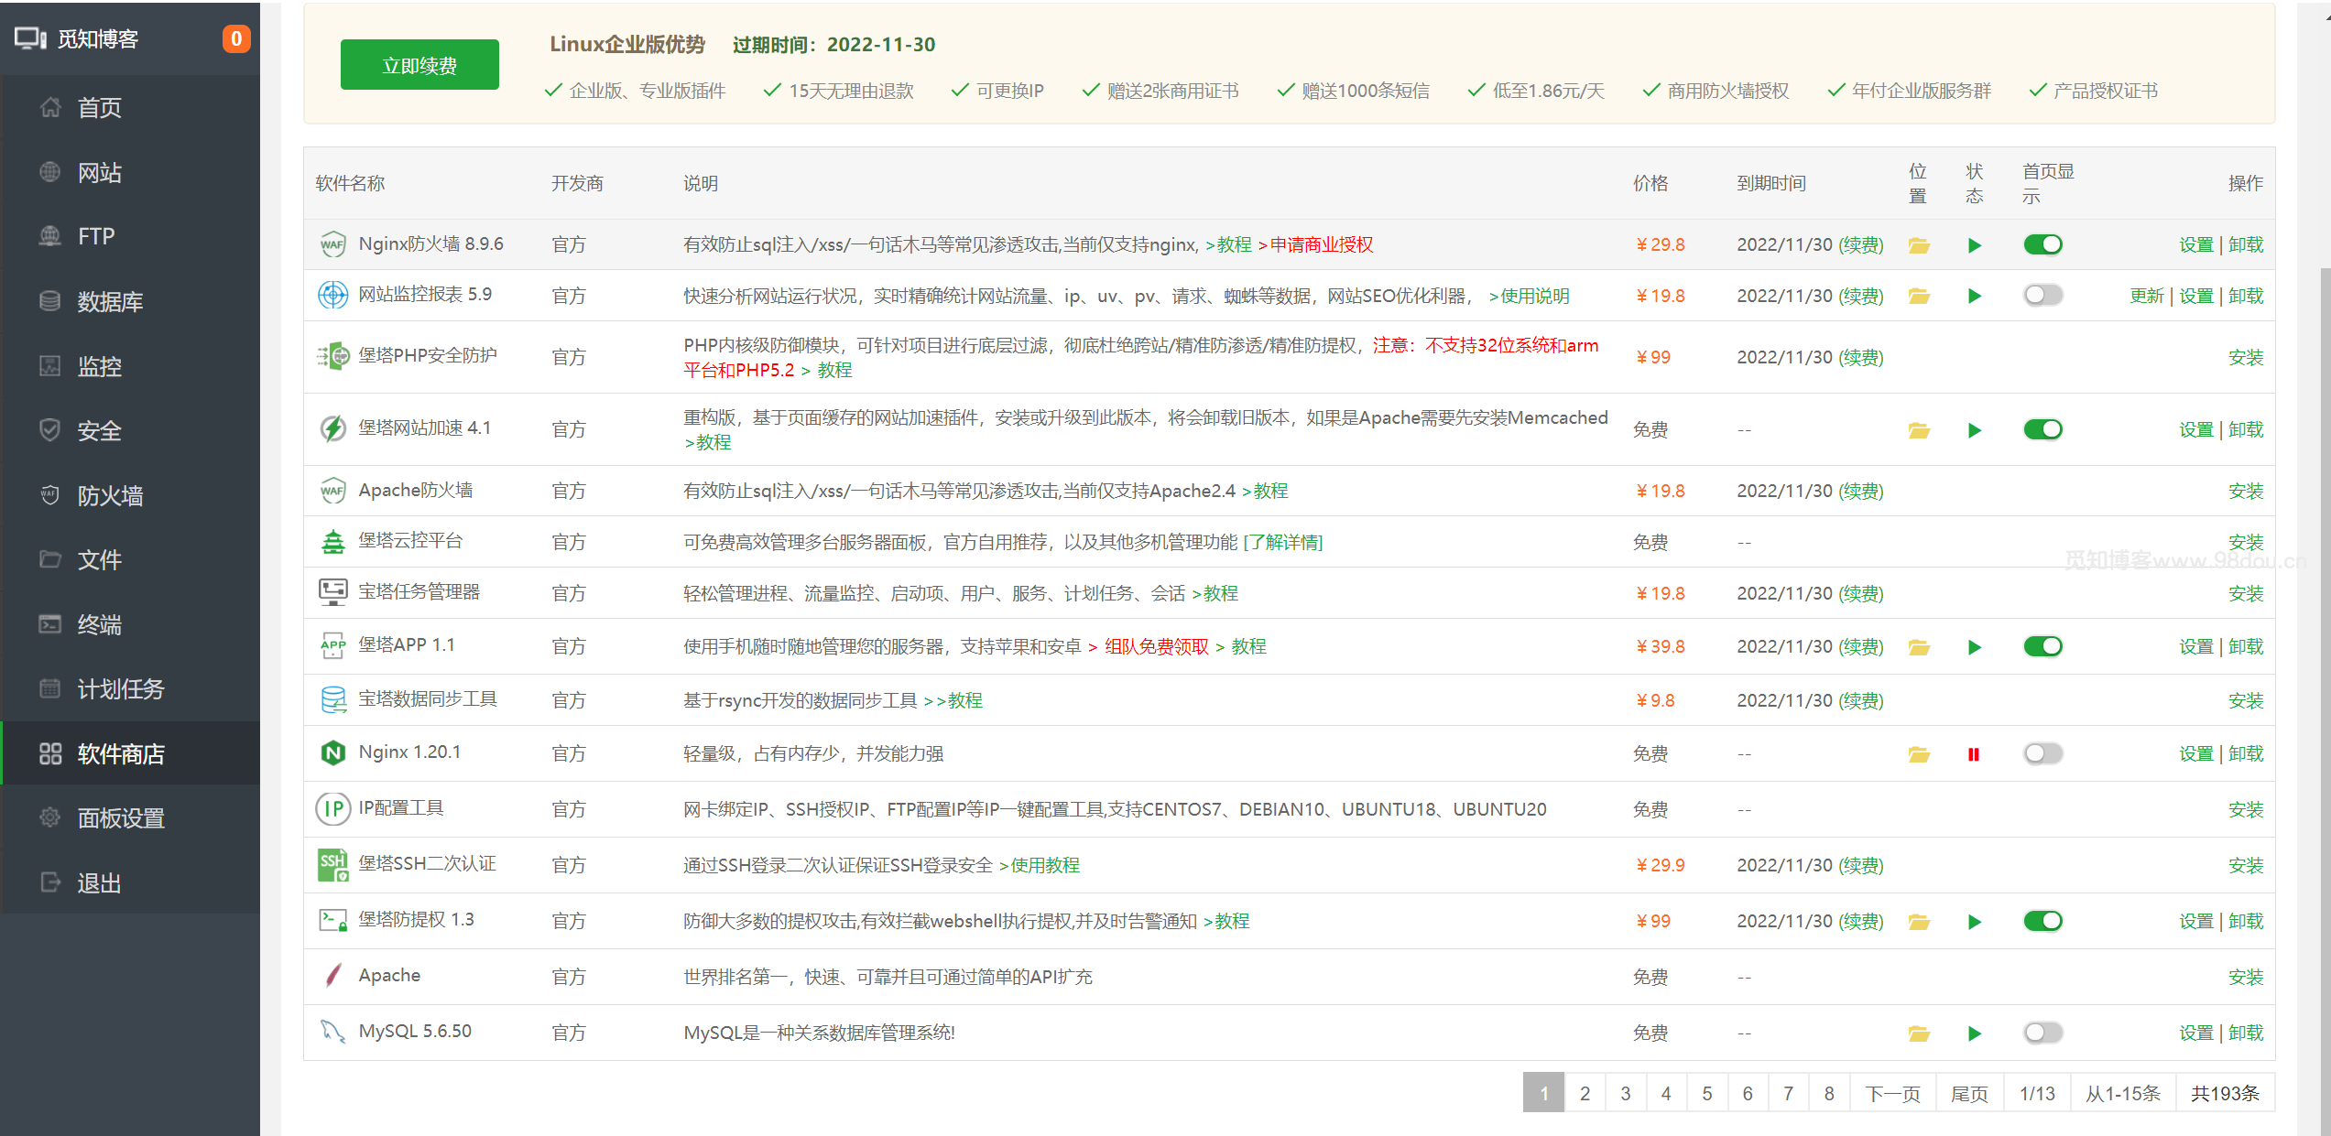Click the running status icon for 堡塔网站加速
The width and height of the screenshot is (2331, 1136).
[x=1975, y=430]
